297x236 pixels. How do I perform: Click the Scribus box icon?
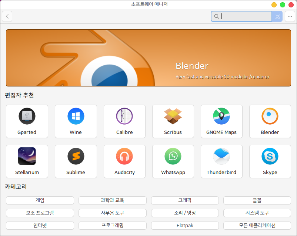(173, 117)
